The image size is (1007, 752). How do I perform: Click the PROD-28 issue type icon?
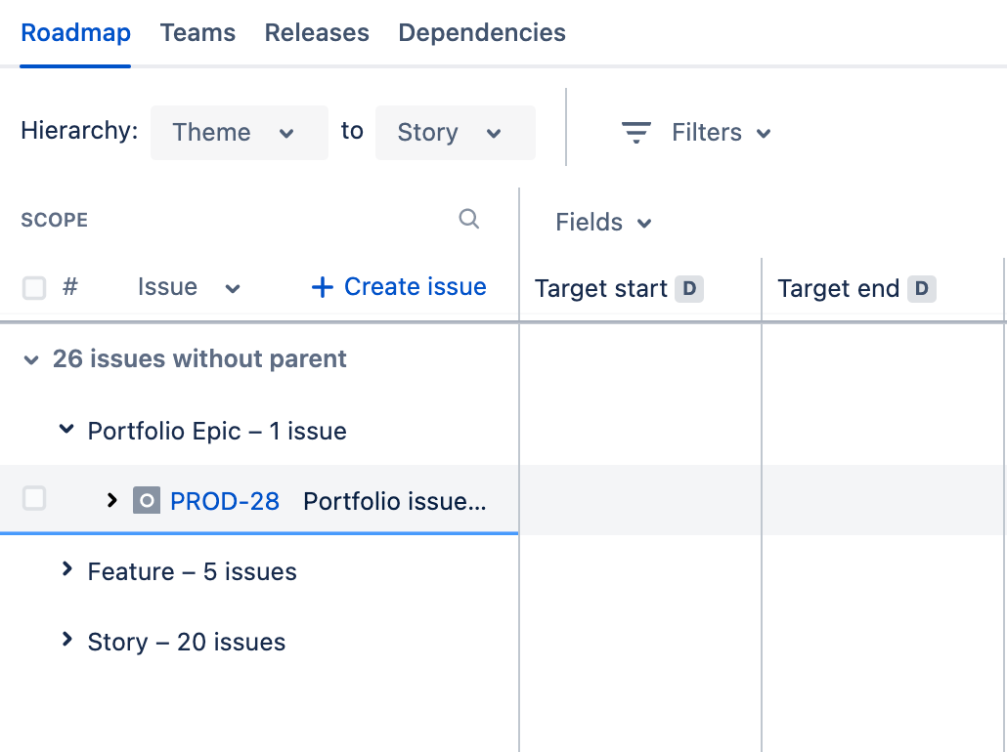tap(147, 501)
